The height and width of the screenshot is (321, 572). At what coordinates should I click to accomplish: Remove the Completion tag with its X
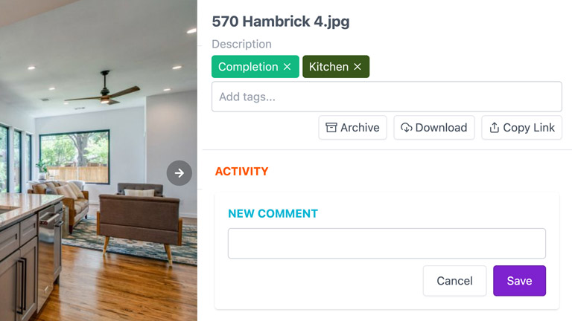(287, 67)
